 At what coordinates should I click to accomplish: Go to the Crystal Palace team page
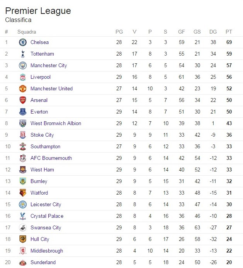(x=47, y=216)
